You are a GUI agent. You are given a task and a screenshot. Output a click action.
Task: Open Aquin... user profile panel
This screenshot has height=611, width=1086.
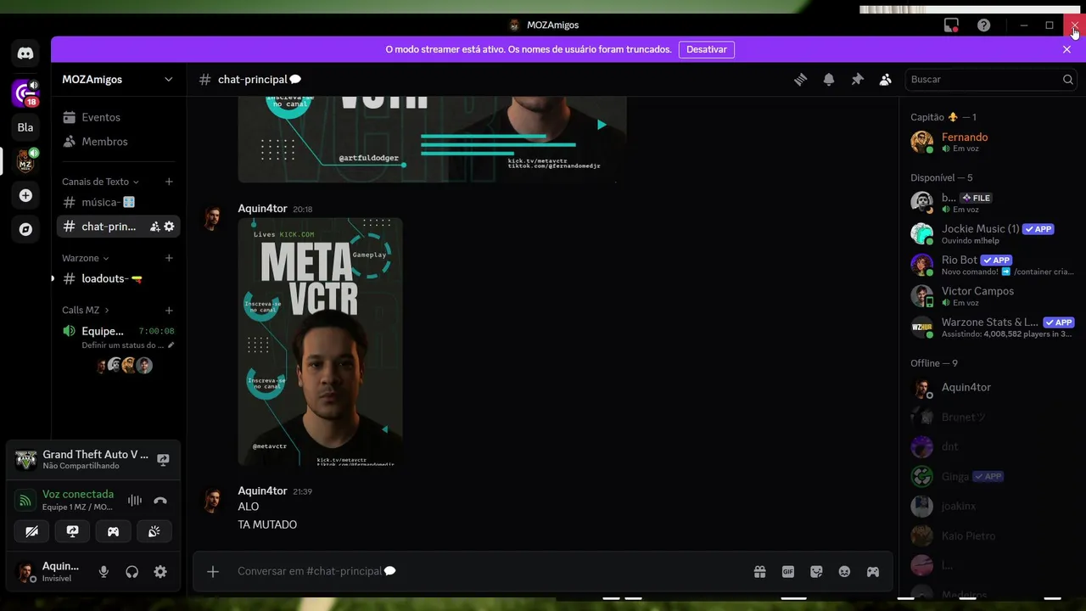[x=49, y=572]
